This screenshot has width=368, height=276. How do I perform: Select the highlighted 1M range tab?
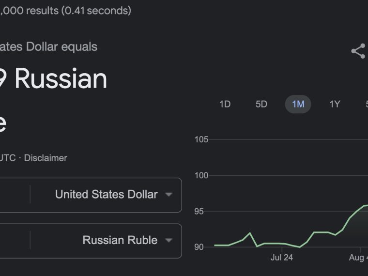(x=298, y=104)
